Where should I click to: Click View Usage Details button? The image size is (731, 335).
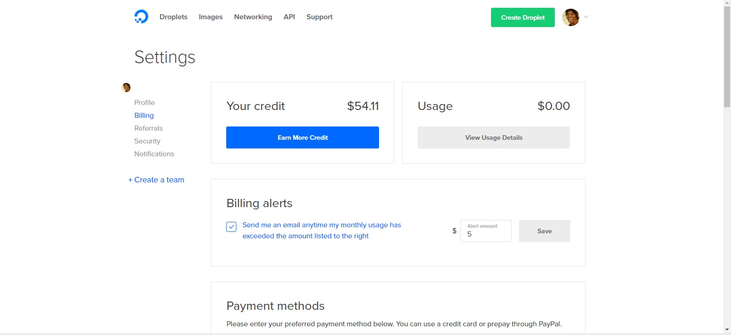(493, 137)
